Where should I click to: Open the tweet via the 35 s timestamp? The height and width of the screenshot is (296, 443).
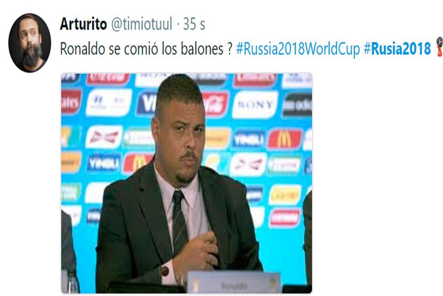click(194, 24)
